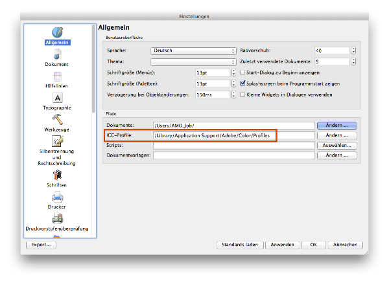389x283 pixels.
Task: Click the Dokumentvorlagen path input field
Action: 233,156
